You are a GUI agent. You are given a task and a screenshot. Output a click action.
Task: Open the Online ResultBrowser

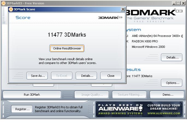coord(67,48)
